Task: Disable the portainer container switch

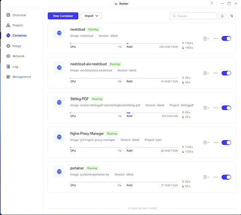Action: coord(226,177)
